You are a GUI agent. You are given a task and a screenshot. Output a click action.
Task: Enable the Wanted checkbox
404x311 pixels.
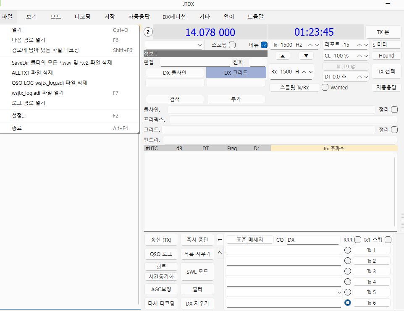pyautogui.click(x=325, y=88)
